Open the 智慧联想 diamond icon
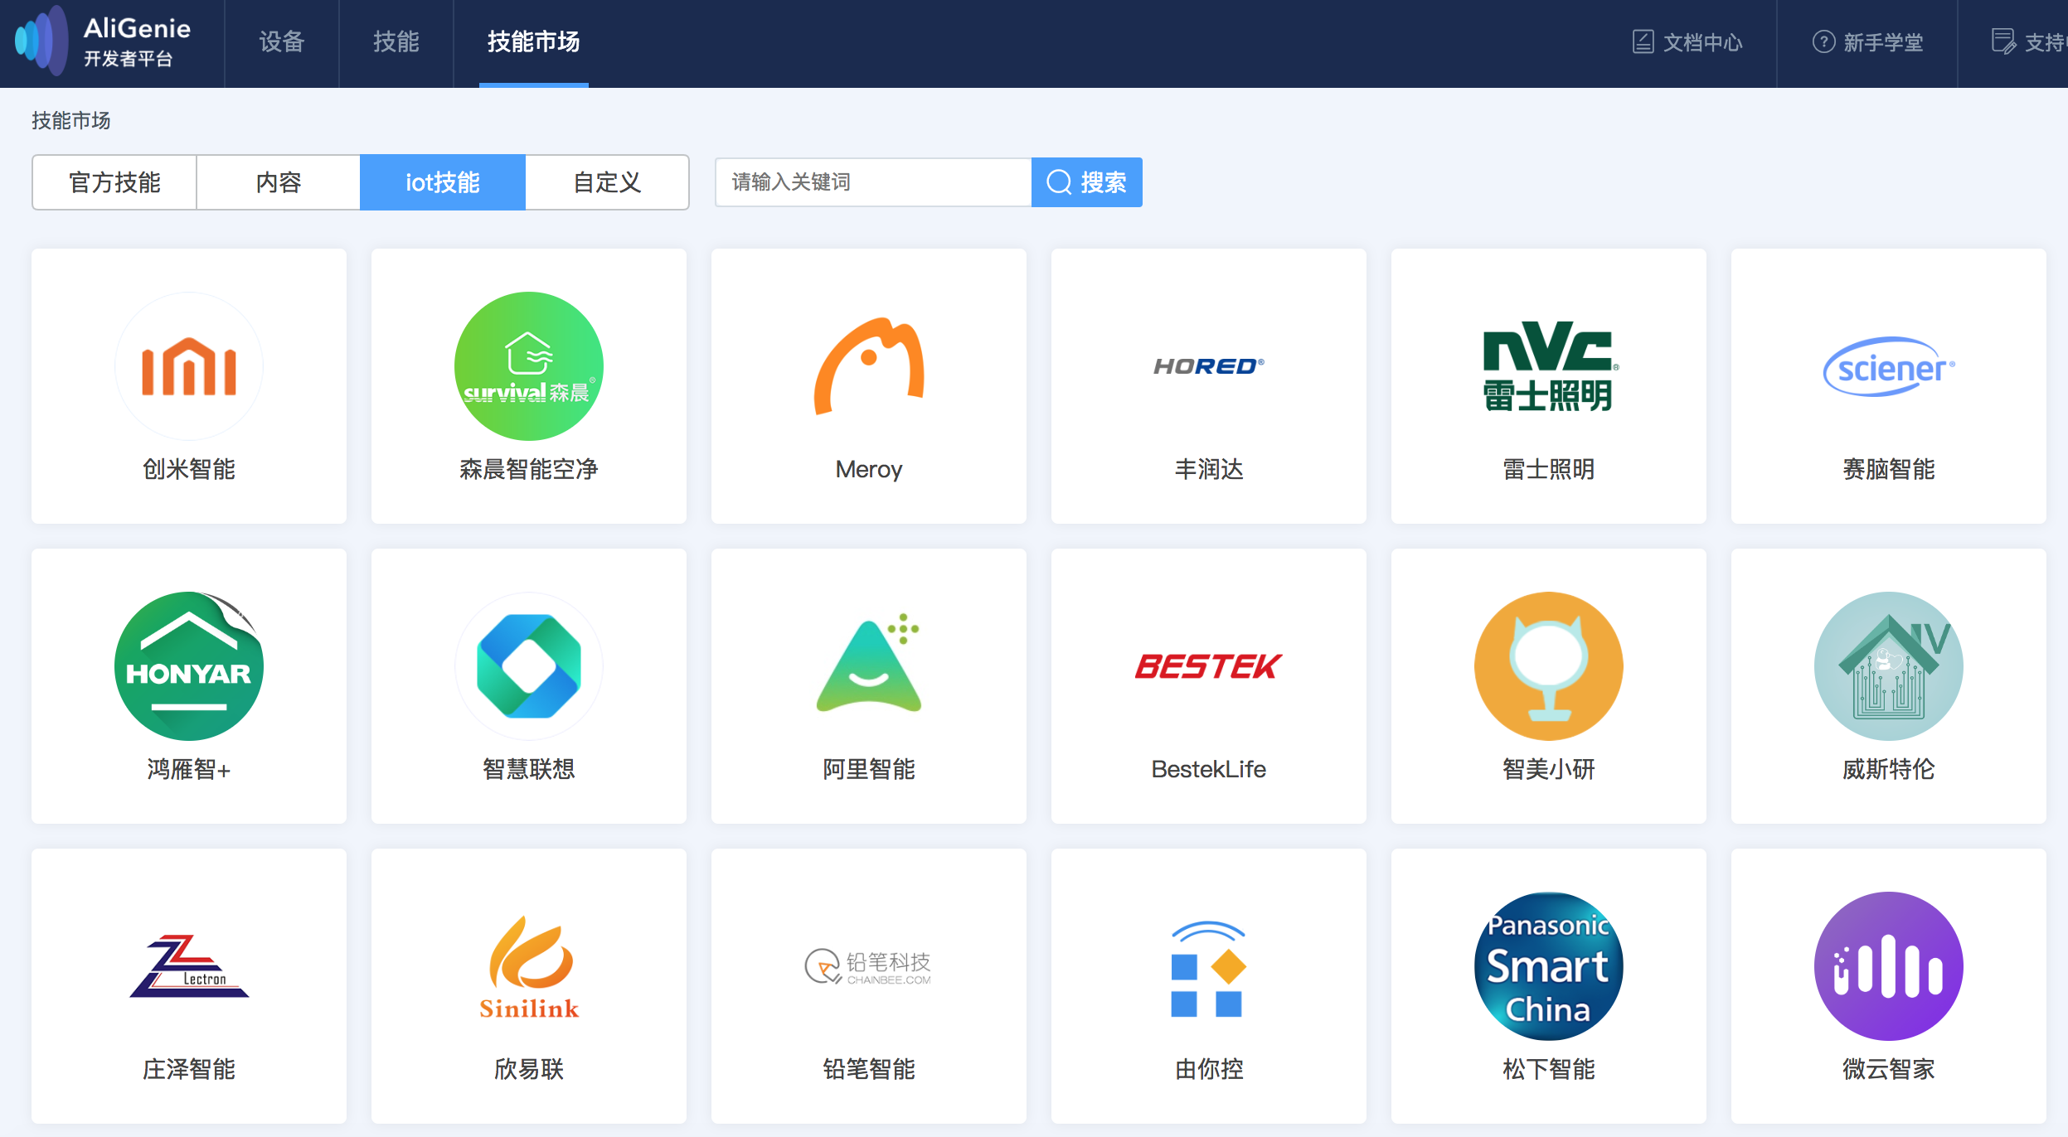 tap(528, 666)
